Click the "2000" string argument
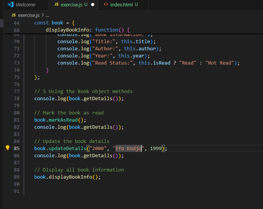The image size is (263, 209). coord(98,149)
